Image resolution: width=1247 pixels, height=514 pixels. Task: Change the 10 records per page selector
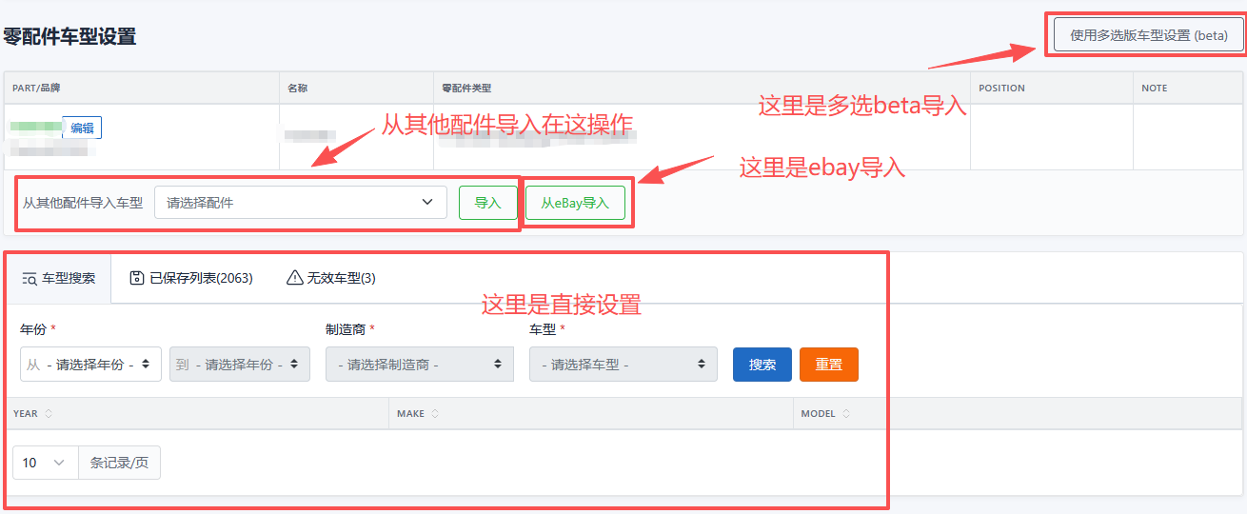point(45,463)
